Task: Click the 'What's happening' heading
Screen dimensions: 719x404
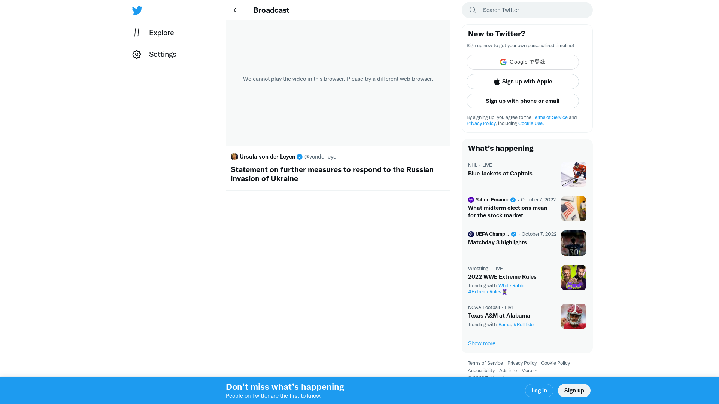Action: (x=501, y=148)
